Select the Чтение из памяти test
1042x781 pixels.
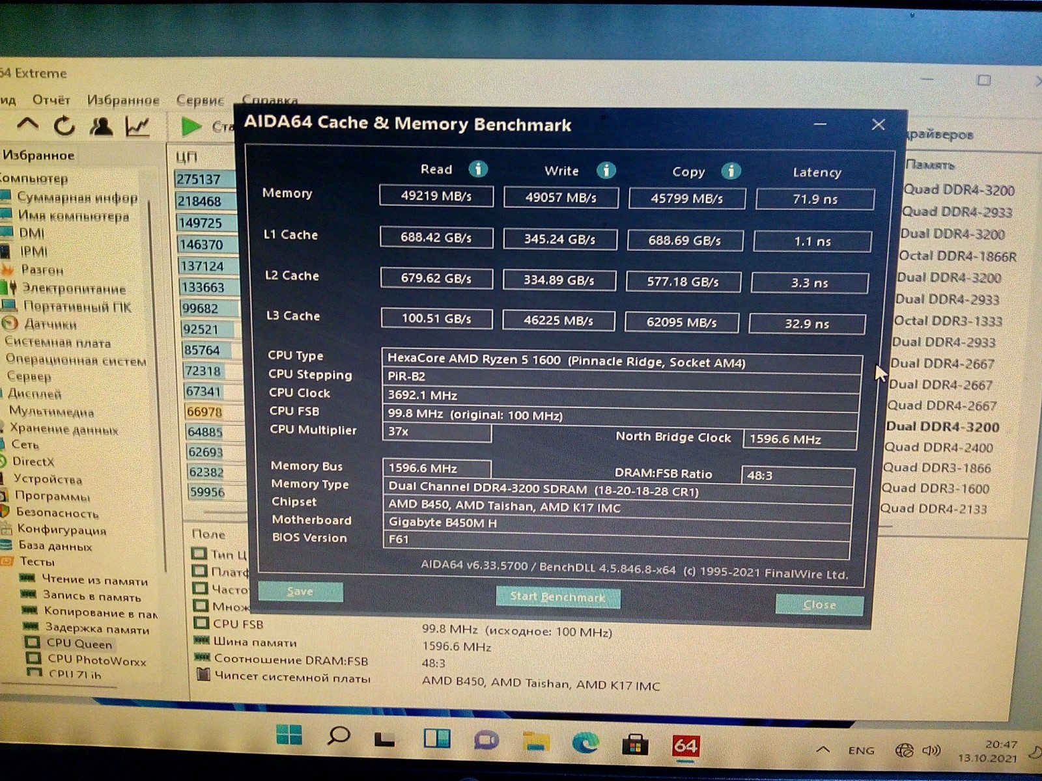coord(94,580)
